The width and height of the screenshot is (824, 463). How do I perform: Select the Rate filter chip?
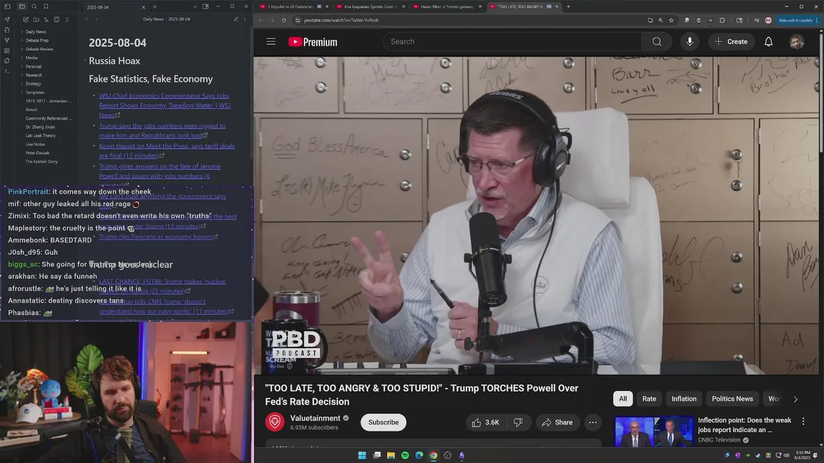[649, 399]
